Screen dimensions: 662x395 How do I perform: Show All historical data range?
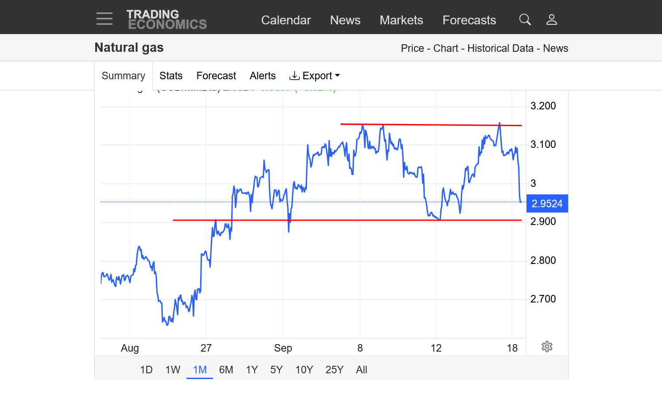click(361, 370)
